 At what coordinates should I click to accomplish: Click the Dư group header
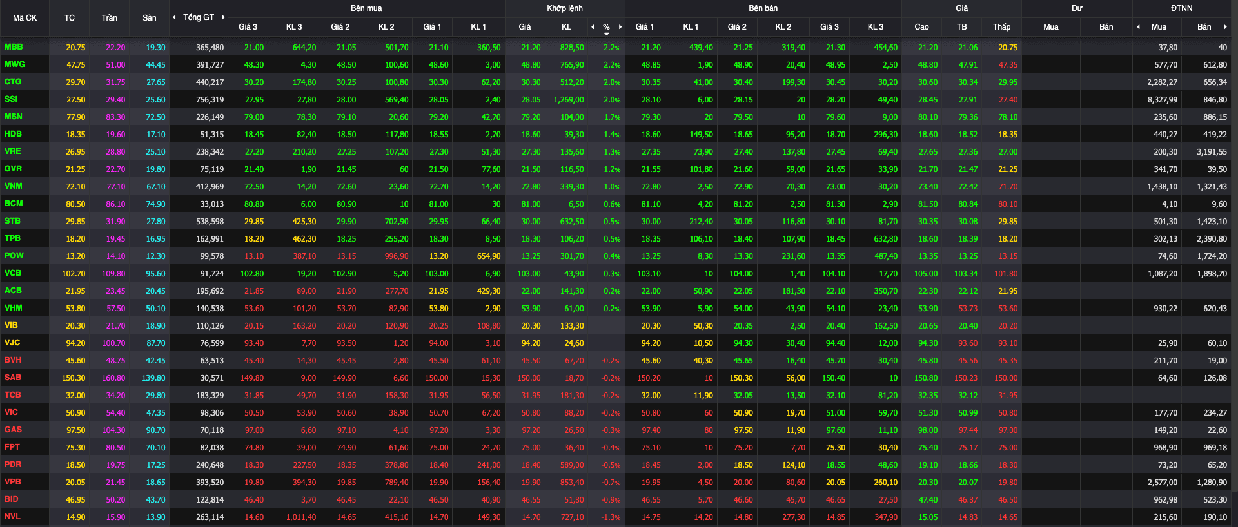[x=1077, y=8]
